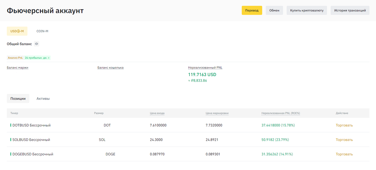The height and width of the screenshot is (170, 376).
Task: Click PNL 37.4418000 (15.78%)
Action: [278, 125]
